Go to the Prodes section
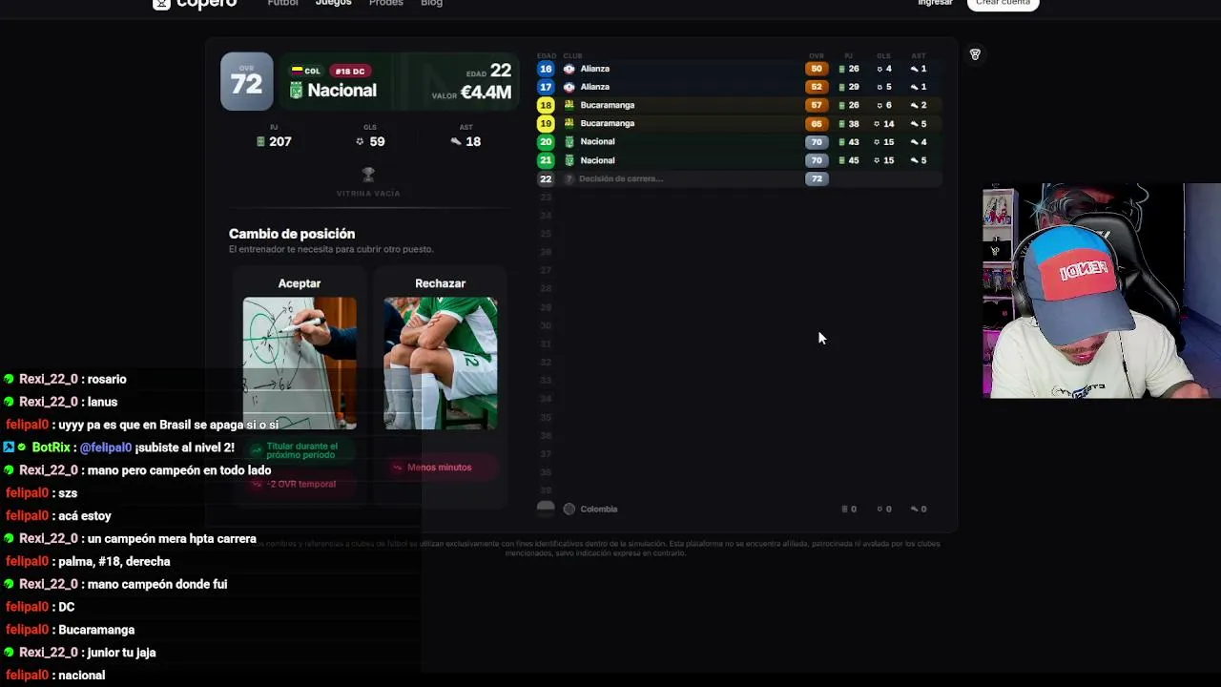 386,3
